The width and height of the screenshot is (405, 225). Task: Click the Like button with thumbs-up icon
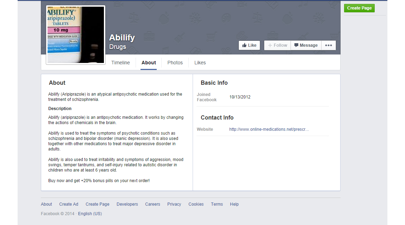[x=249, y=45]
